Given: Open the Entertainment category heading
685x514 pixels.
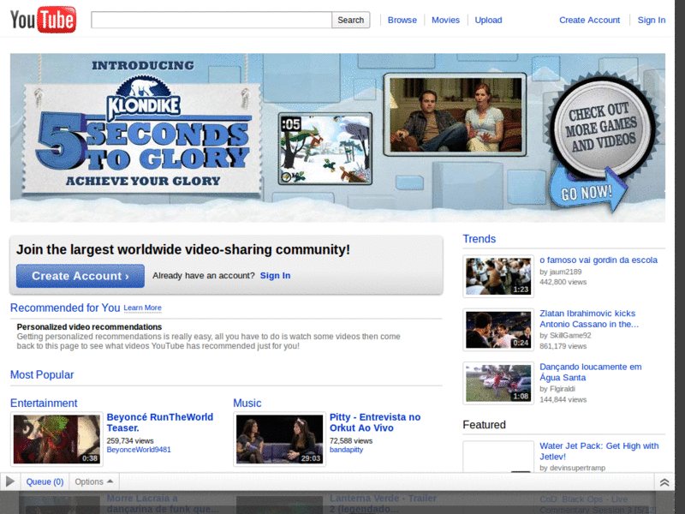Looking at the screenshot, I should point(44,403).
